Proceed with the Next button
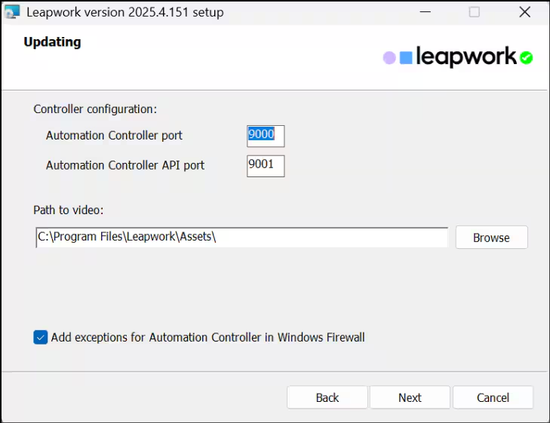Viewport: 550px width, 423px height. click(x=410, y=397)
